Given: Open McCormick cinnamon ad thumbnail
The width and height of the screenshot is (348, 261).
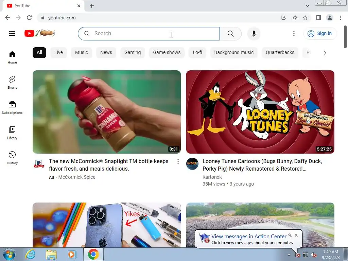Looking at the screenshot, I should pos(106,112).
